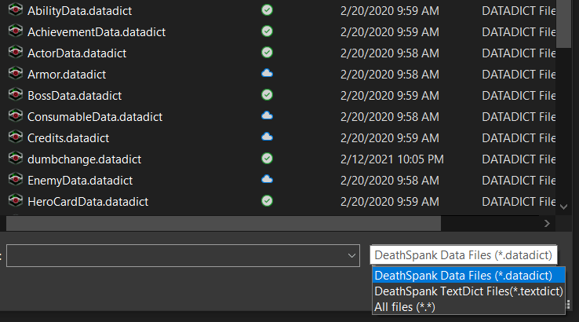Image resolution: width=579 pixels, height=322 pixels.
Task: Click the green sync checkmark for dumbchange.datadict
Action: [267, 159]
